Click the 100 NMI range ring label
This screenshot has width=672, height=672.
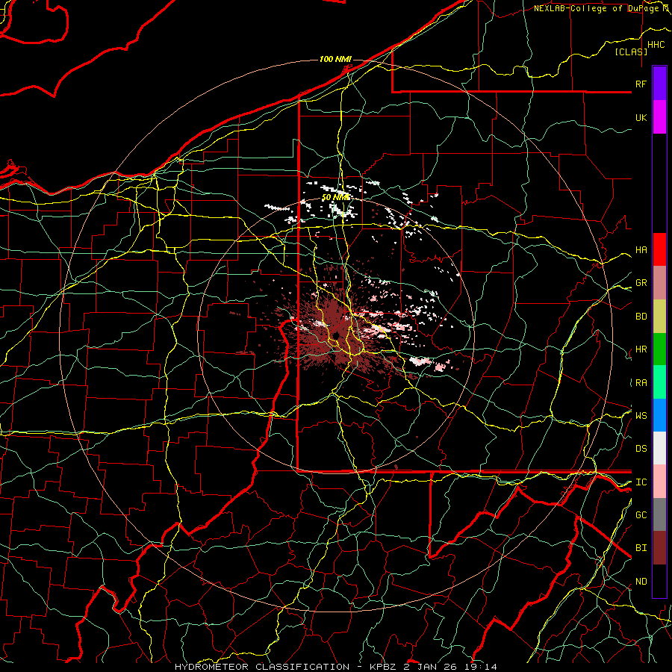click(x=335, y=59)
